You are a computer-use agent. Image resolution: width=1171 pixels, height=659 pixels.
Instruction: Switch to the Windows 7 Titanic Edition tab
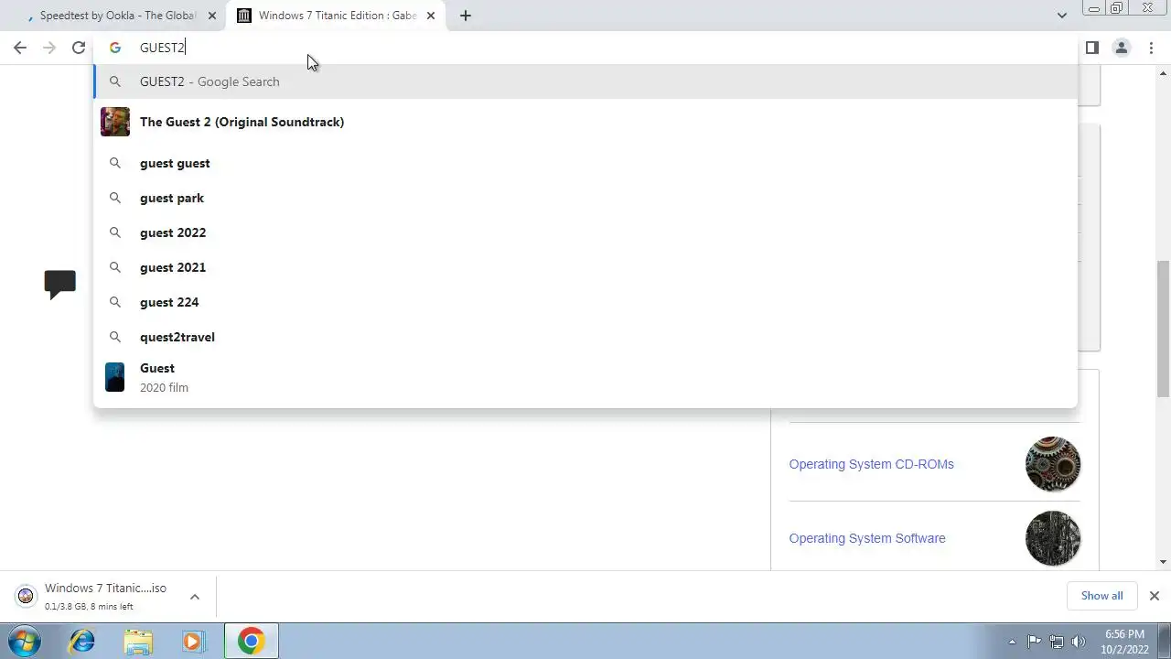pos(334,16)
